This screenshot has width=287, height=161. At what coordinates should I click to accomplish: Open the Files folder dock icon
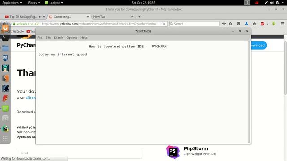point(5,48)
